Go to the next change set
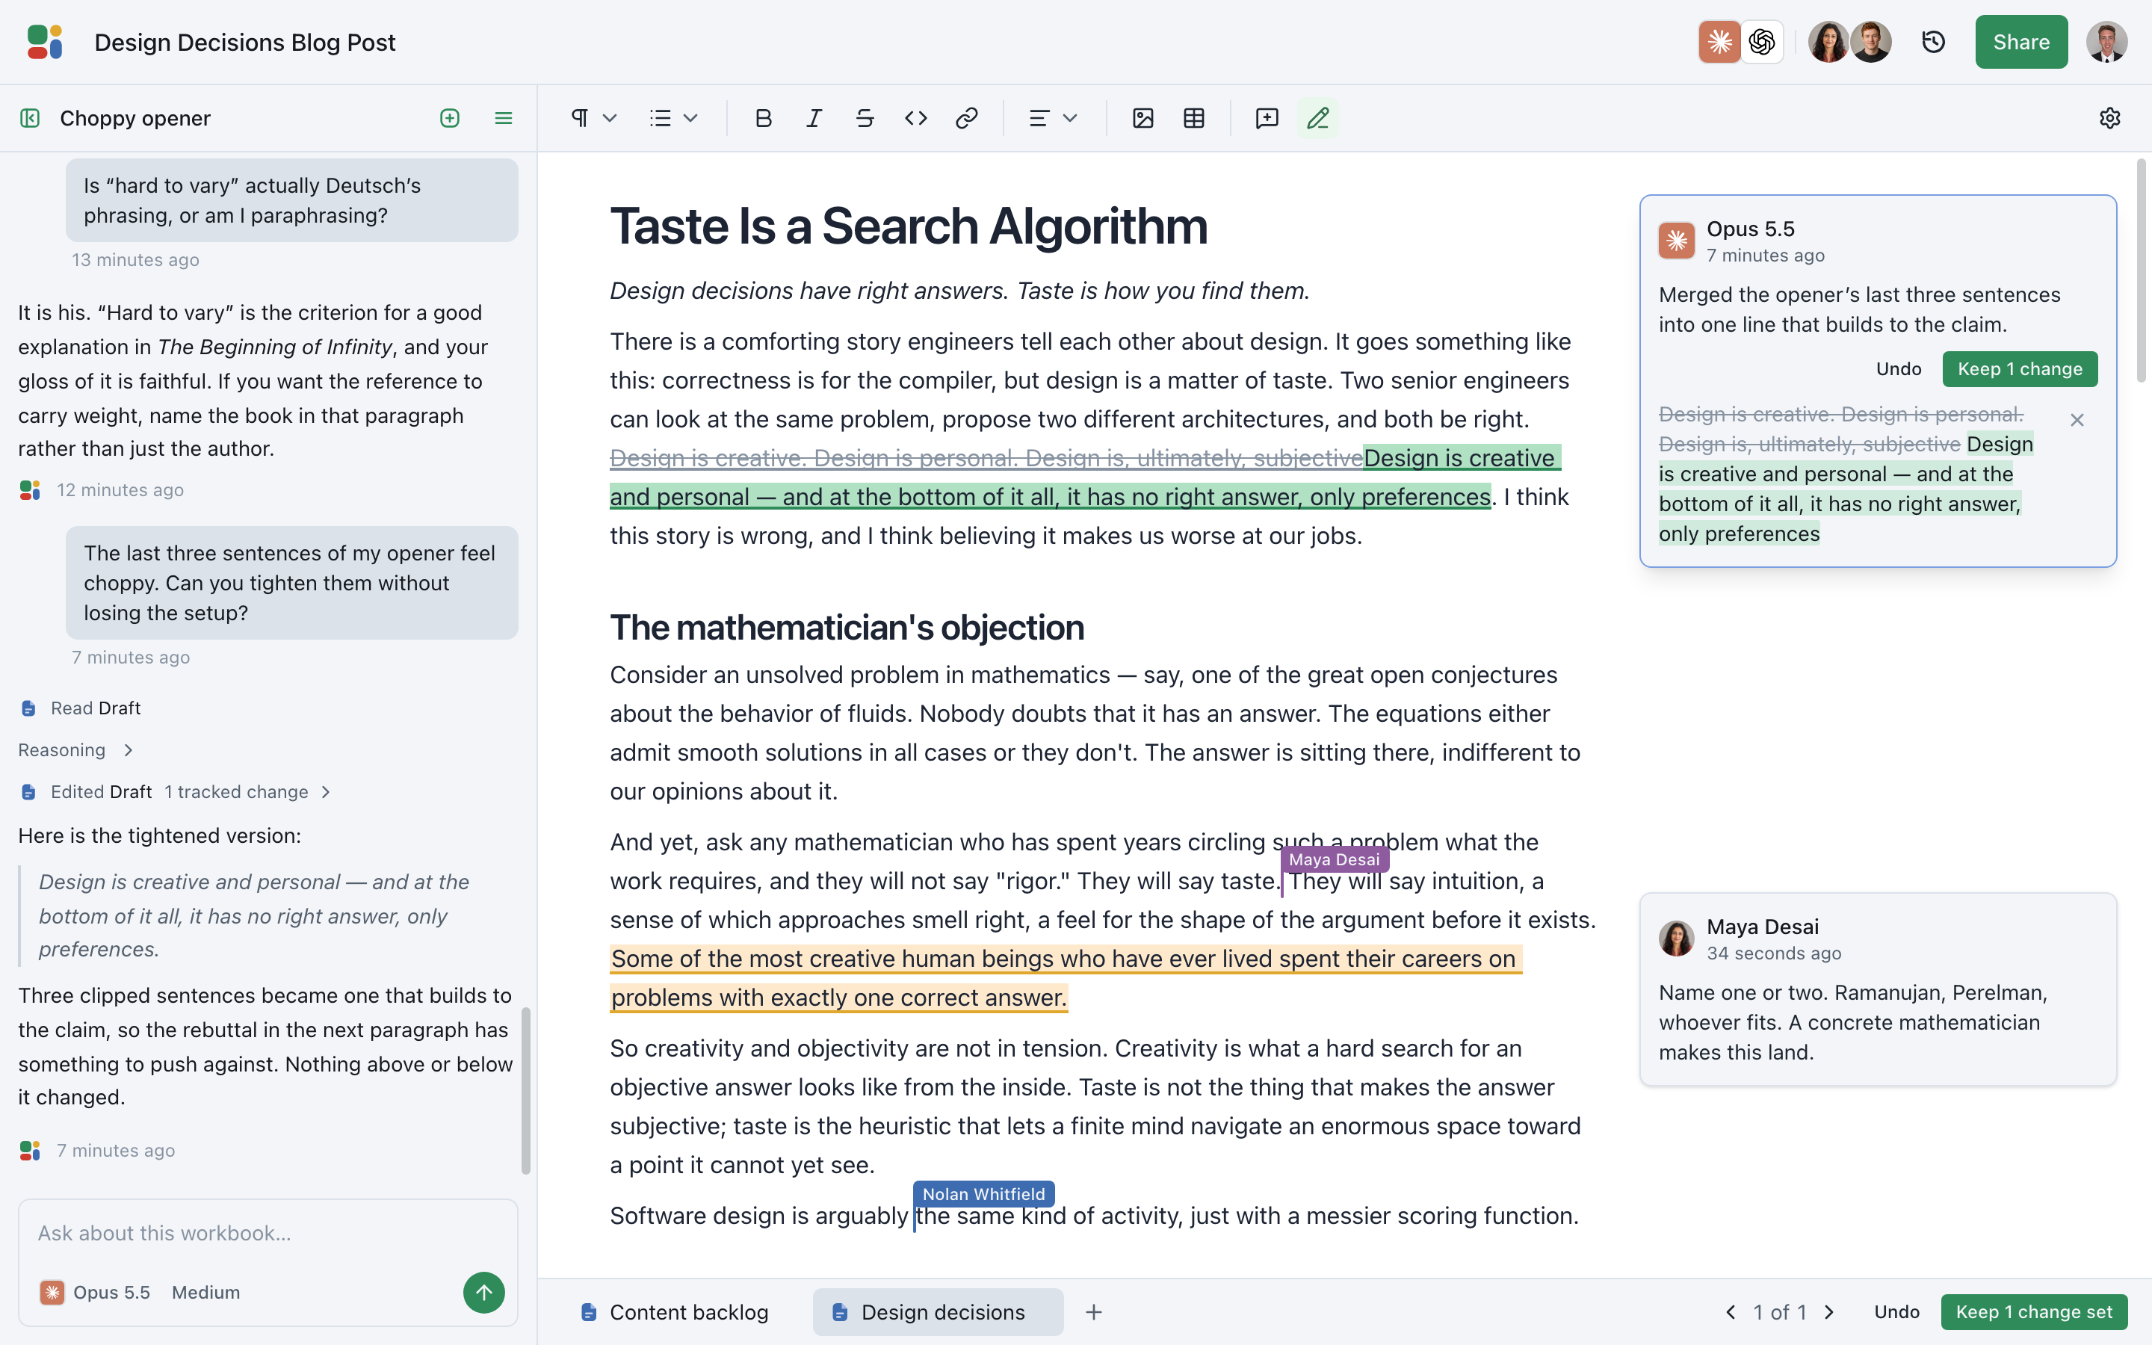Image resolution: width=2152 pixels, height=1345 pixels. coord(1829,1312)
